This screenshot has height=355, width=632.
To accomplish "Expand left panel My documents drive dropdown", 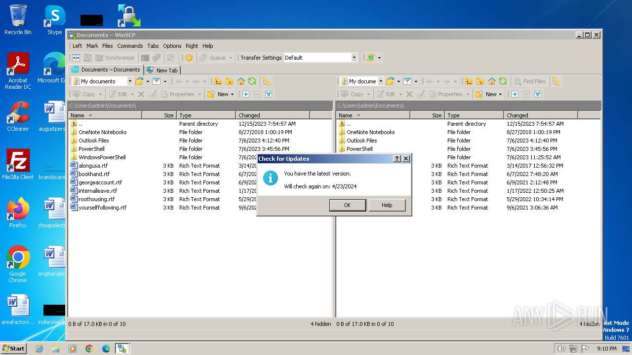I will [130, 81].
